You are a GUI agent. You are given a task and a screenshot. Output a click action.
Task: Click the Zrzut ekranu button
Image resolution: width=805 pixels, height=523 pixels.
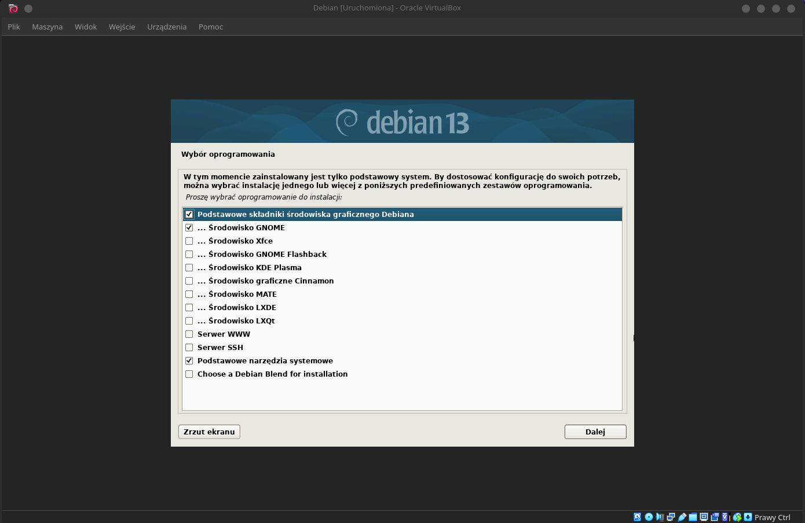(209, 432)
